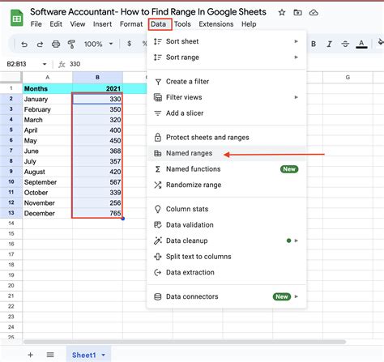Image resolution: width=384 pixels, height=362 pixels.
Task: Click the cell containing 567
Action: (x=97, y=182)
